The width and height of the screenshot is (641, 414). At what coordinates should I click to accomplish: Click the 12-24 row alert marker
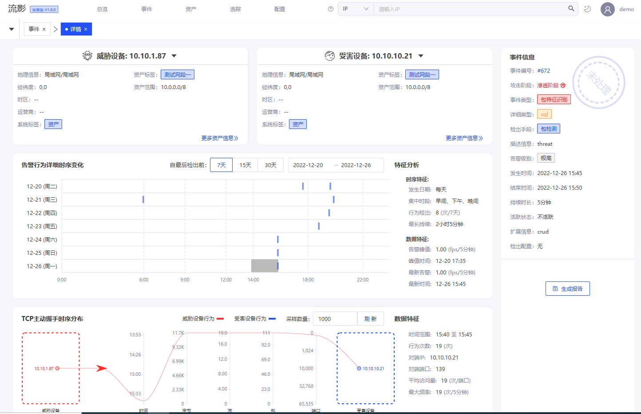pos(278,239)
